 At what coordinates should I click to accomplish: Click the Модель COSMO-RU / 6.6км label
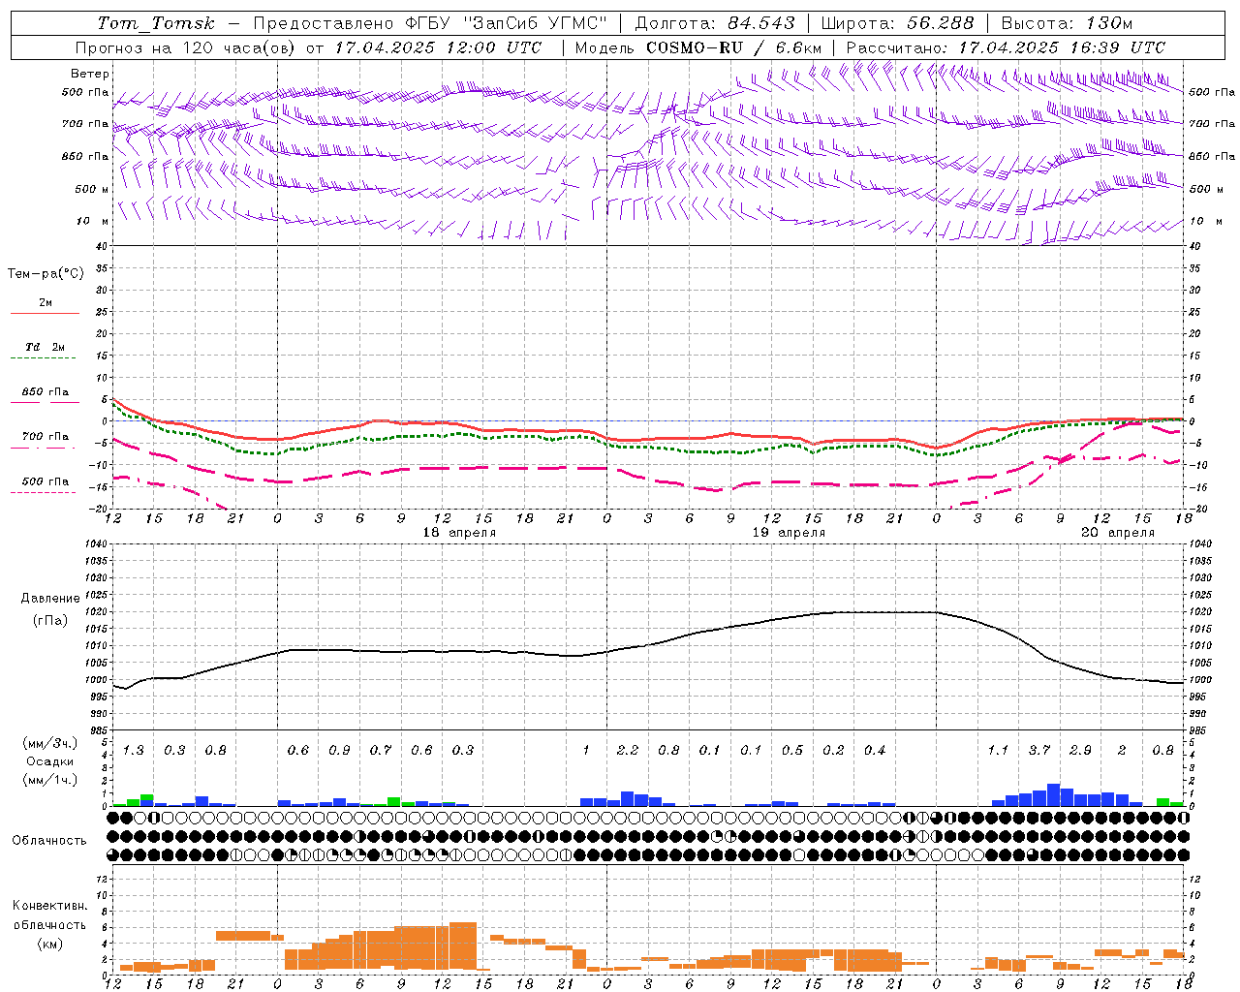coord(698,47)
